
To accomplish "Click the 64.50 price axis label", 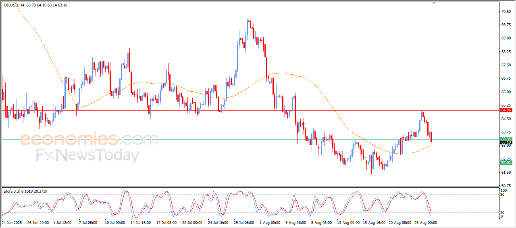I will 506,119.
